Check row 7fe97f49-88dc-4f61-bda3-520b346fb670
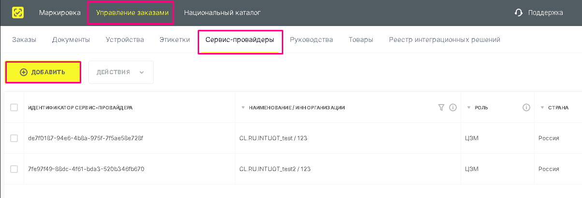This screenshot has width=582, height=198. 14,169
